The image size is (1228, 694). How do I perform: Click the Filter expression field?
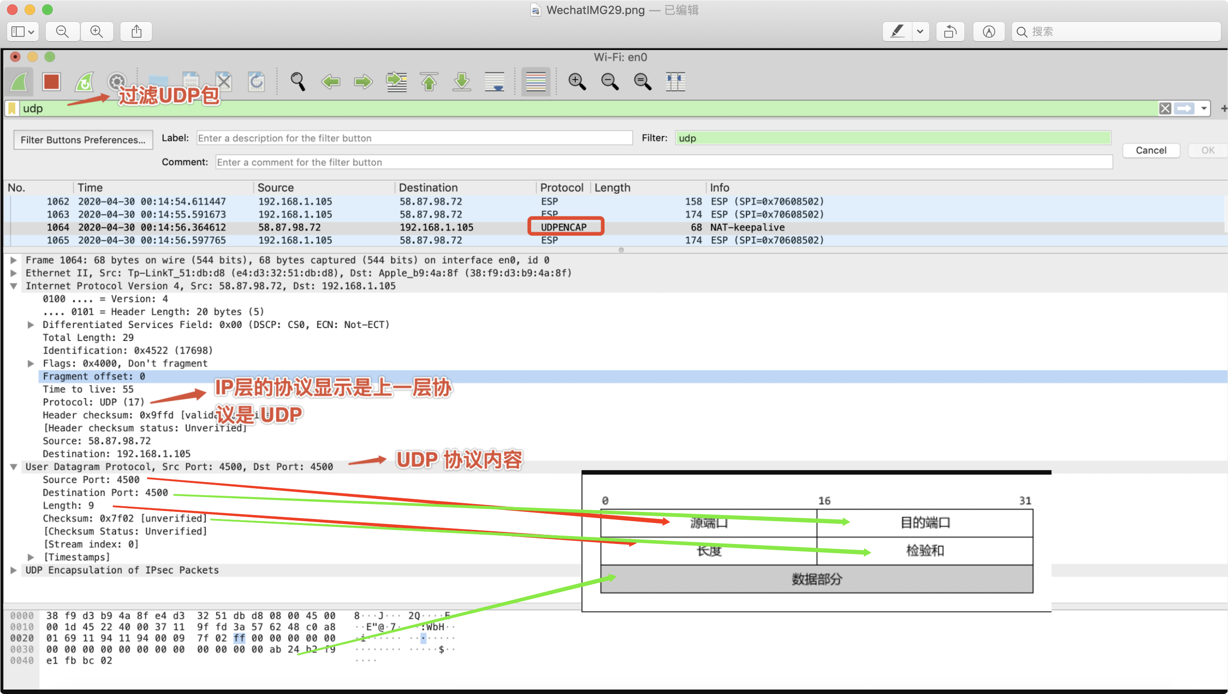(892, 138)
